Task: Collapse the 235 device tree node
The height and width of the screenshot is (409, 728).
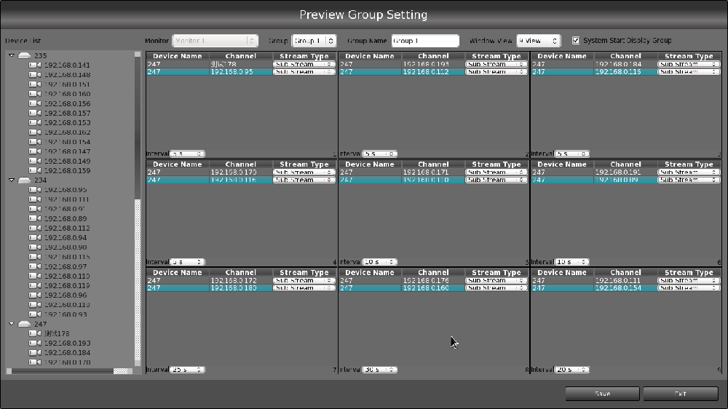Action: pos(12,56)
